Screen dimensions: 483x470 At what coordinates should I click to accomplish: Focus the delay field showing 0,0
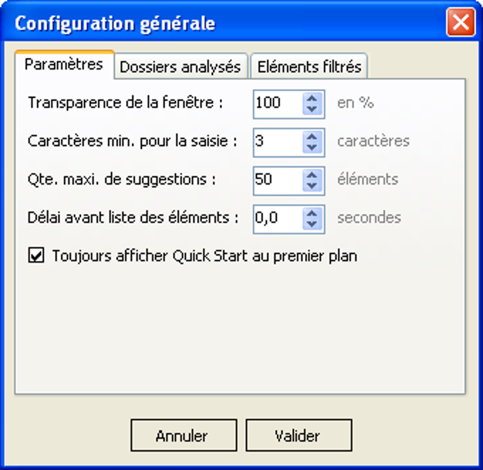pos(278,219)
